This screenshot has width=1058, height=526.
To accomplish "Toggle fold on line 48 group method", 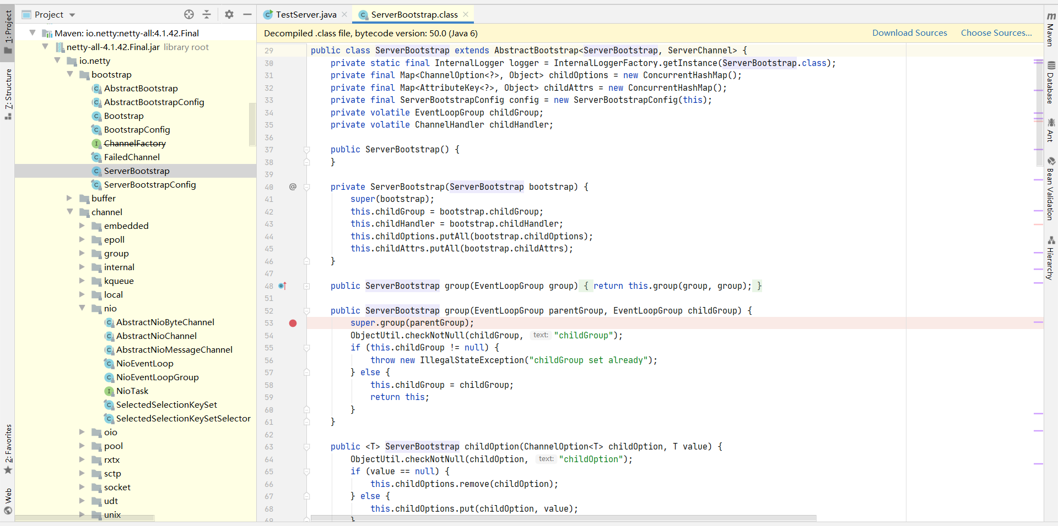I will tap(307, 286).
